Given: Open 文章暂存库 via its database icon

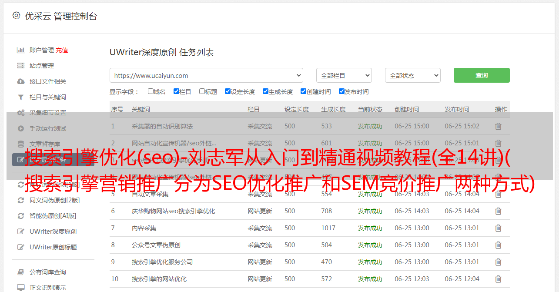Looking at the screenshot, I should [20, 144].
